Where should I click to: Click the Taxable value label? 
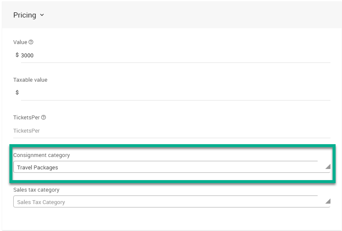coord(30,80)
